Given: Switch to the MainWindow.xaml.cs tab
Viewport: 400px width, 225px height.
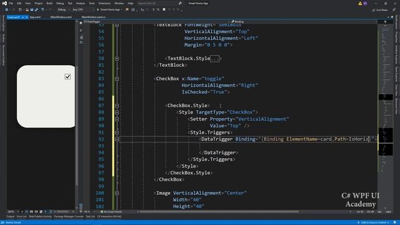Looking at the screenshot, I should pyautogui.click(x=93, y=17).
